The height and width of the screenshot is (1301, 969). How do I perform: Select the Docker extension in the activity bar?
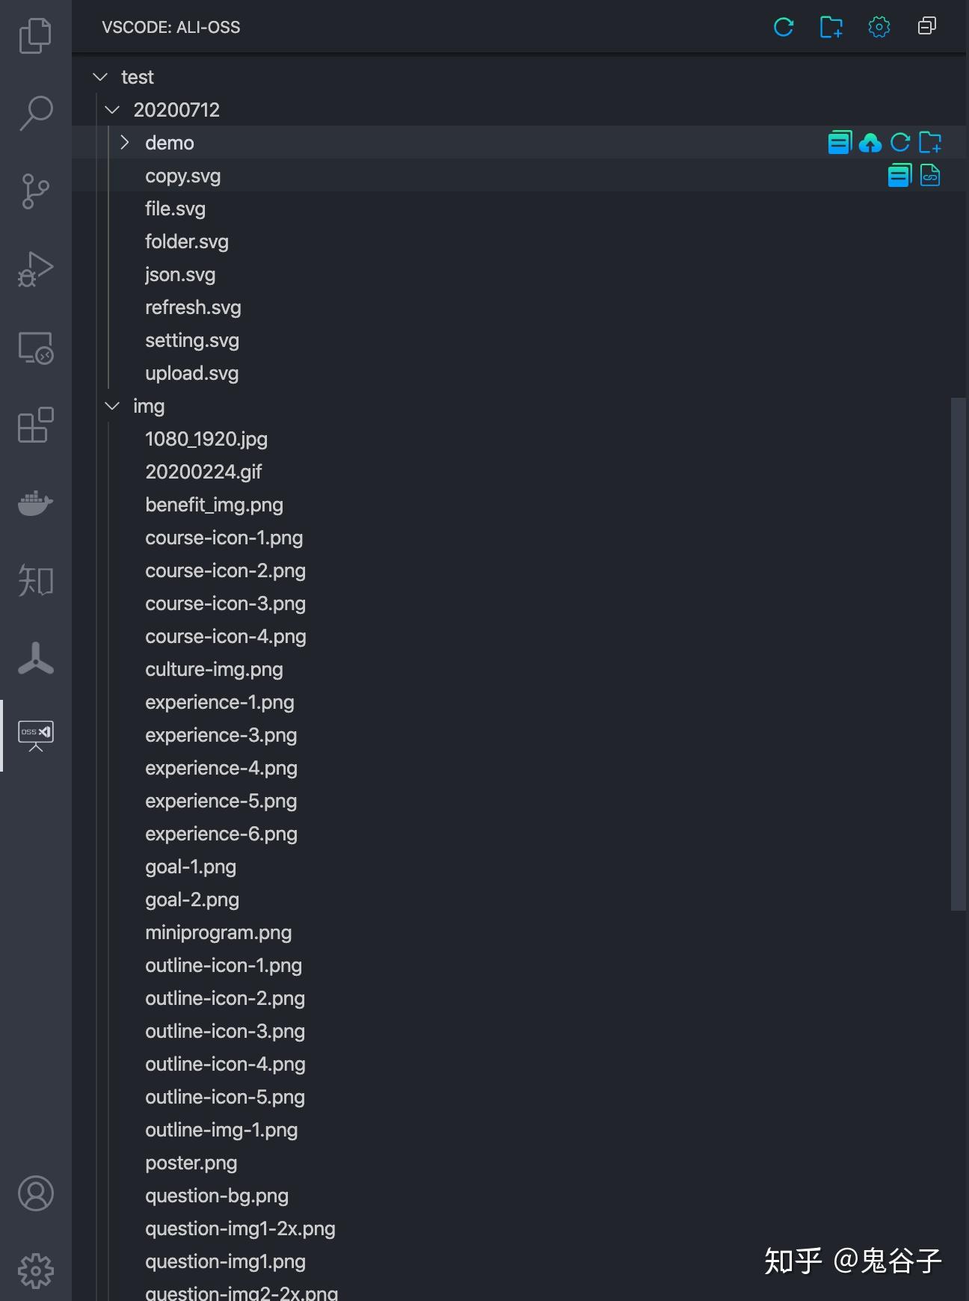click(35, 503)
